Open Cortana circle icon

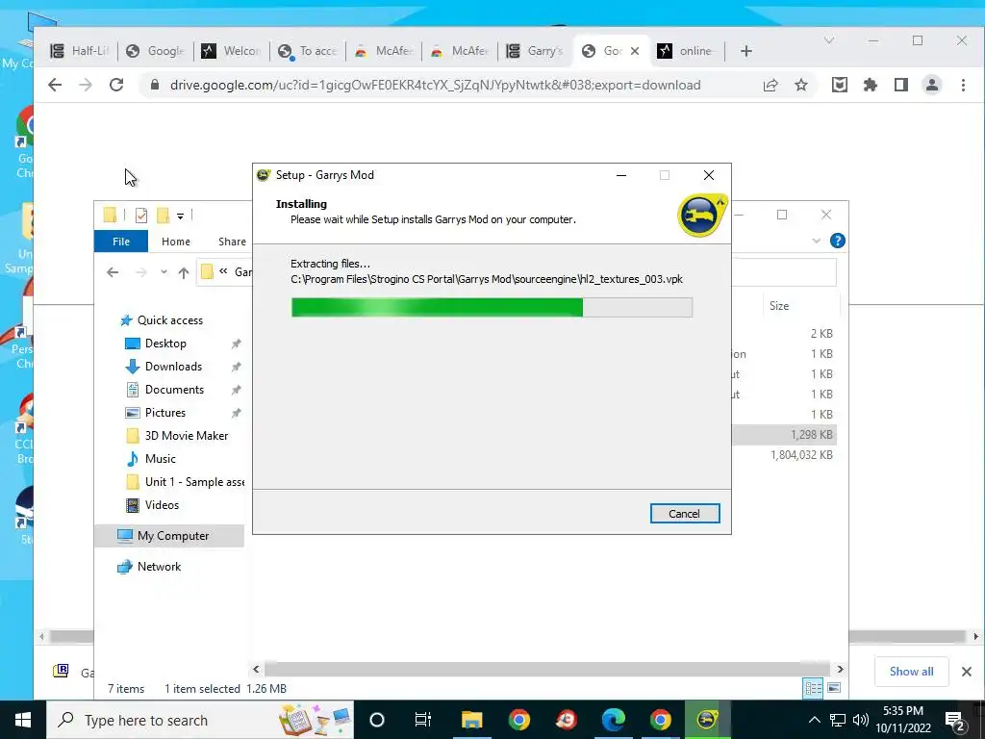[x=376, y=720]
